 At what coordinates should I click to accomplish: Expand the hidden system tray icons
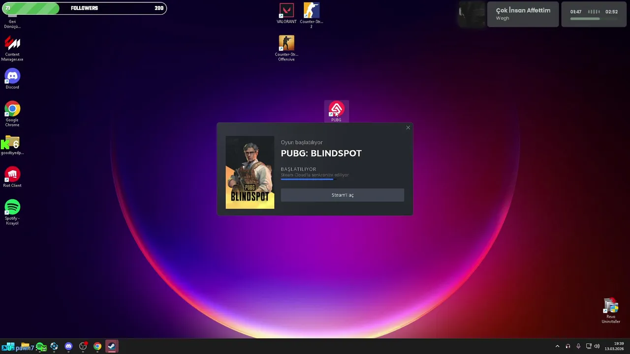click(x=557, y=346)
